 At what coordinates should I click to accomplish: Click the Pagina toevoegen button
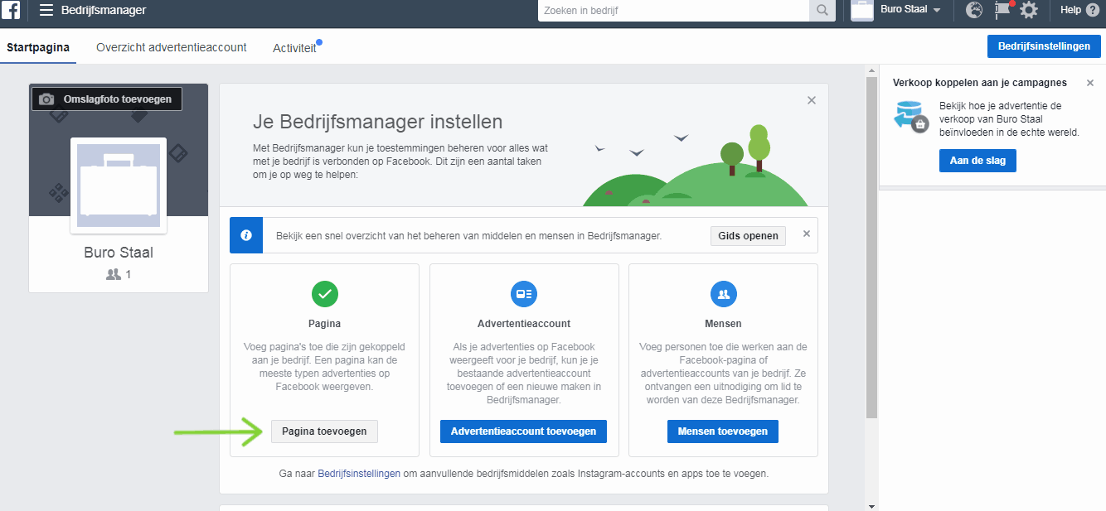pos(324,431)
